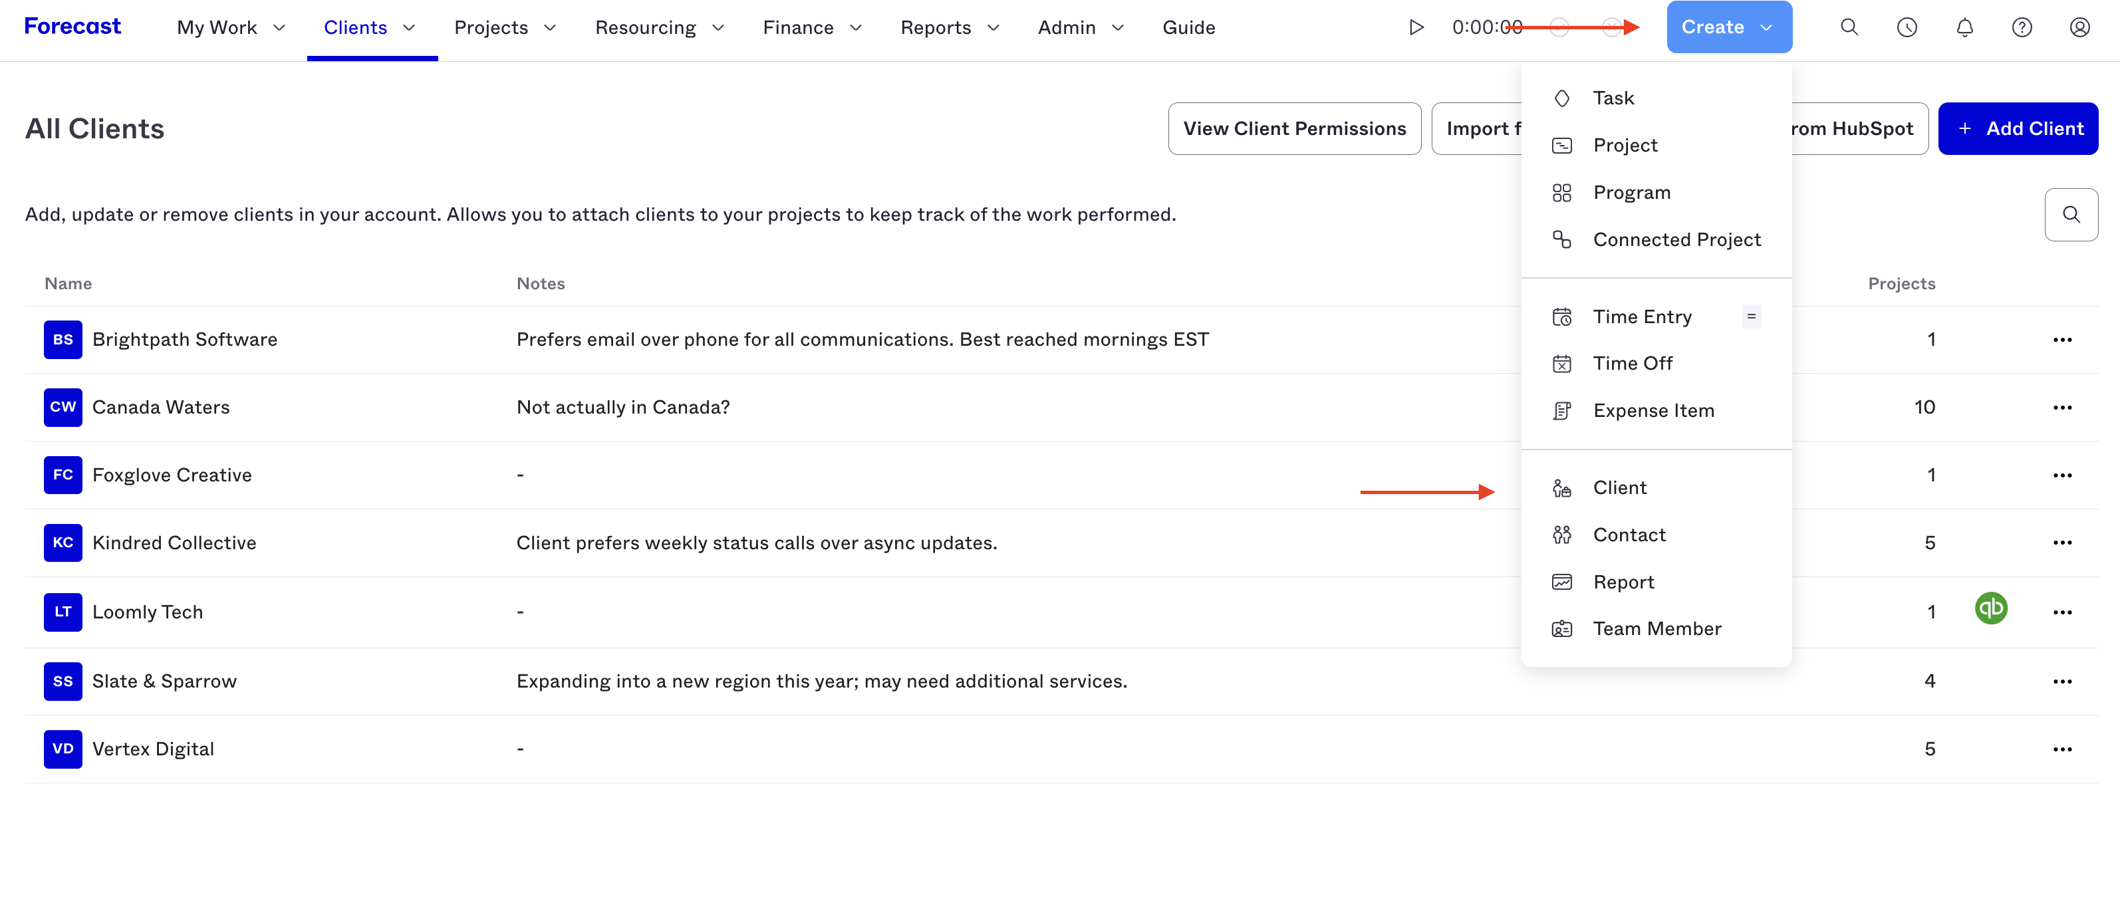
Task: Click the QuickBooks badge on Loomly Tech row
Action: [x=1991, y=608]
